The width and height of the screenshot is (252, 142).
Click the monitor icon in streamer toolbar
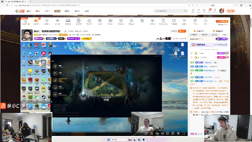point(47,21)
